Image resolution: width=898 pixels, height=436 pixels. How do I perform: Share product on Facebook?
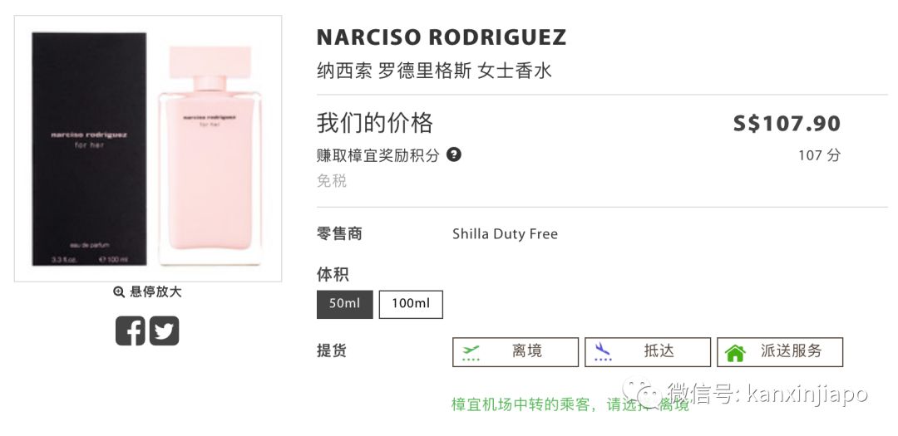(130, 331)
